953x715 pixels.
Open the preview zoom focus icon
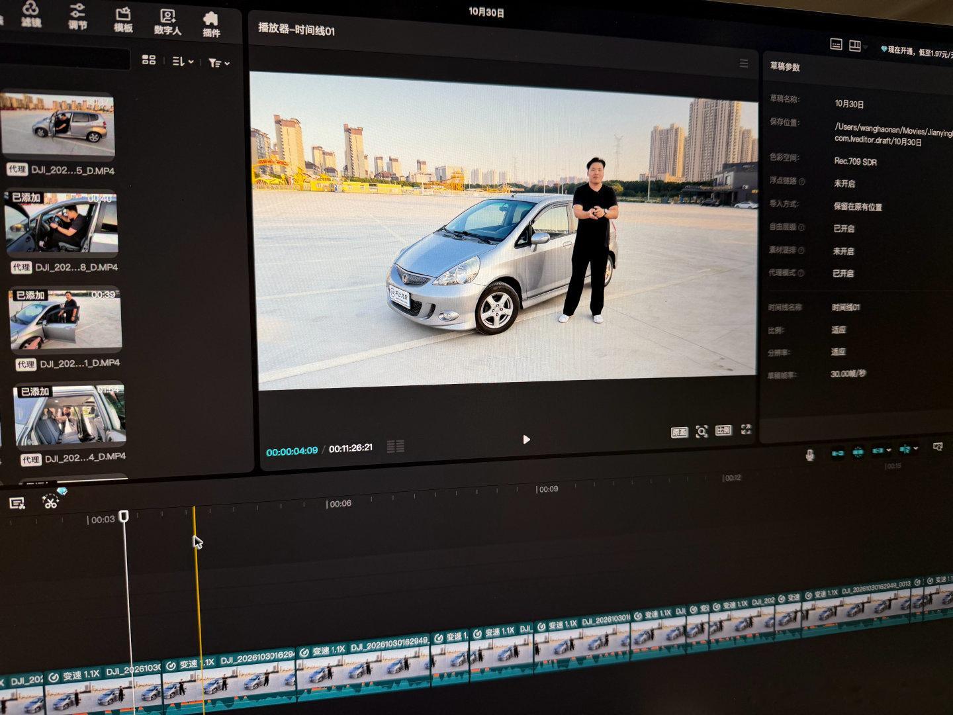pyautogui.click(x=702, y=432)
